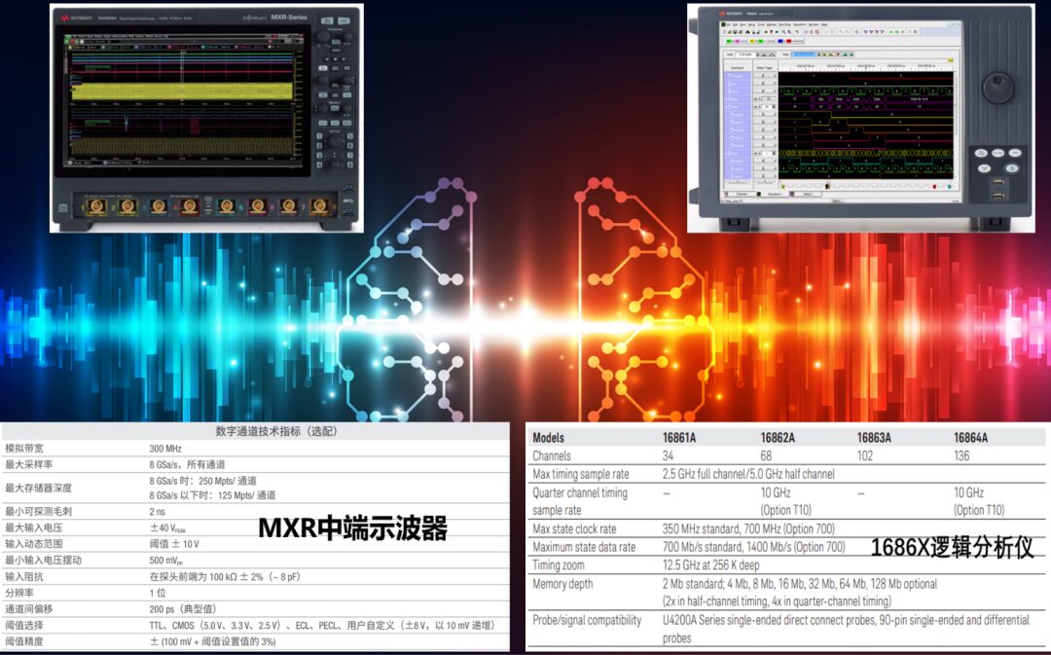Click the 2.5 GHz full channel value
Image resolution: width=1051 pixels, height=655 pixels.
(748, 474)
